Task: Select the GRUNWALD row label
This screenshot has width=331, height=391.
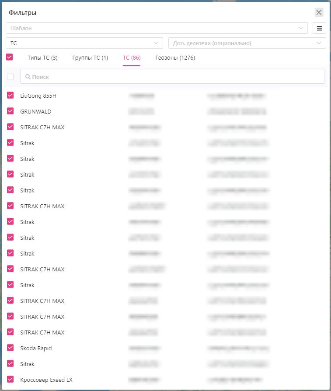Action: [x=36, y=111]
